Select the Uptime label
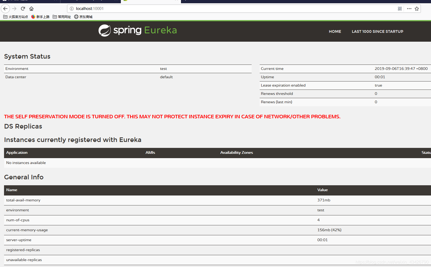This screenshot has width=431, height=267. click(267, 77)
